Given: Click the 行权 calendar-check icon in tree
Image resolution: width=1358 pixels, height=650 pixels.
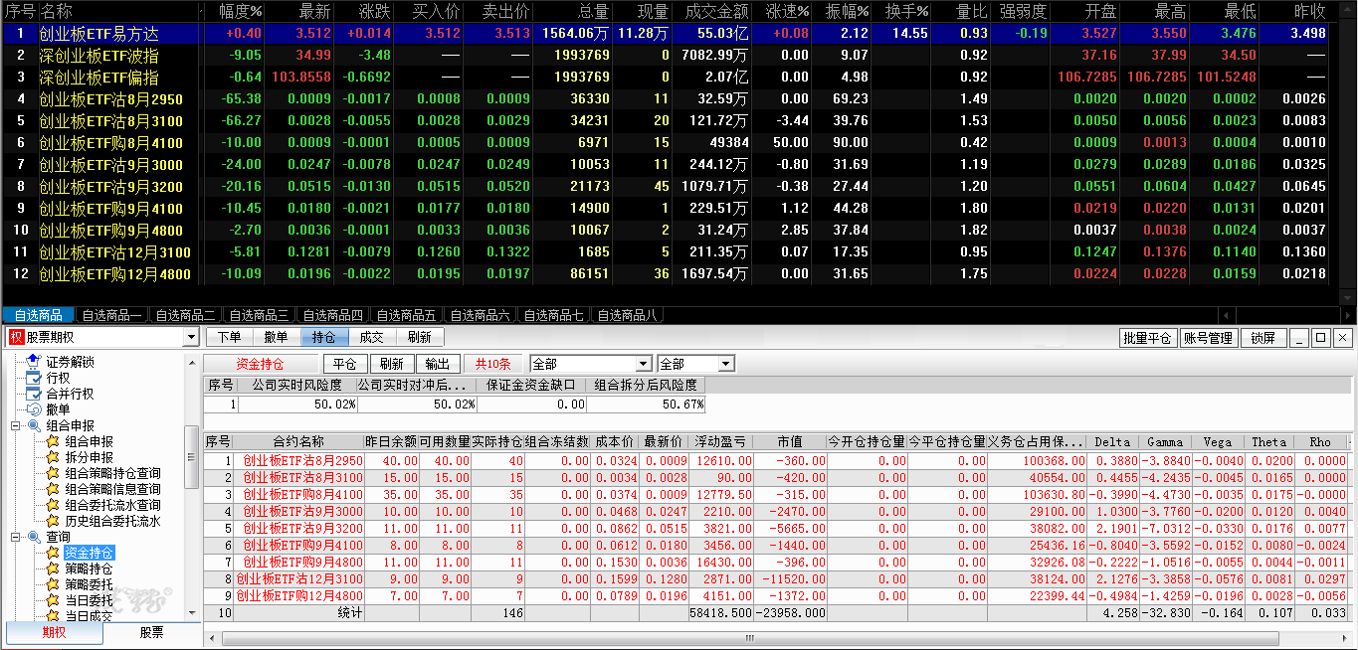Looking at the screenshot, I should coord(33,378).
